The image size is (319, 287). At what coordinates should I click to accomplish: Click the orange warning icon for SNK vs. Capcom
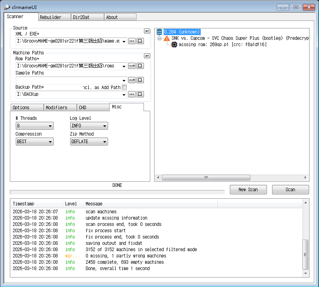point(167,38)
